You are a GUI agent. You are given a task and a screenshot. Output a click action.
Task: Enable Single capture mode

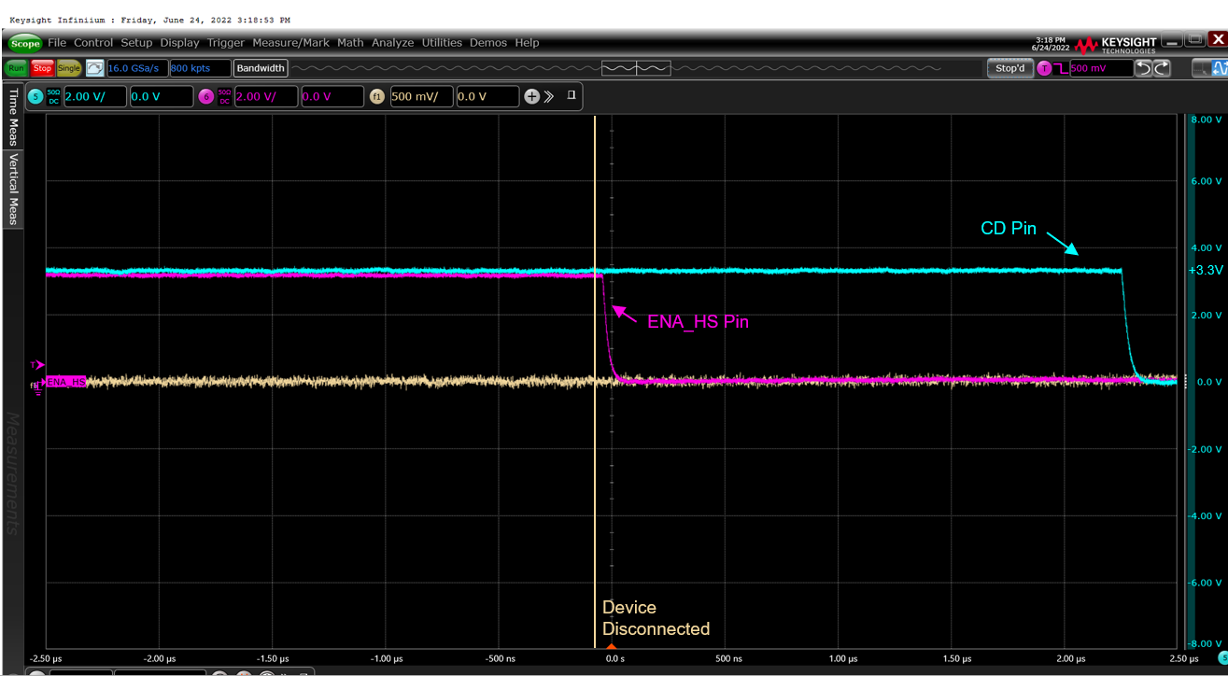click(x=66, y=67)
